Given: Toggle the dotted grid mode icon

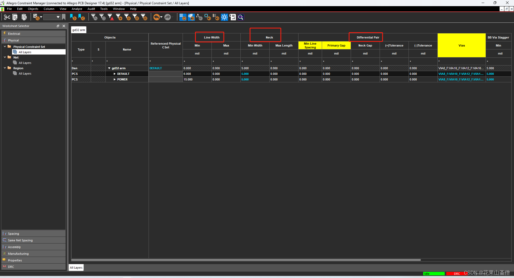Looking at the screenshot, I should click(x=216, y=17).
